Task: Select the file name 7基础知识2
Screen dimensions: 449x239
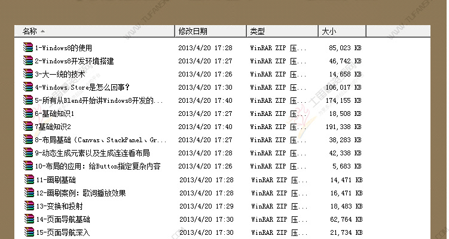Action: point(53,127)
